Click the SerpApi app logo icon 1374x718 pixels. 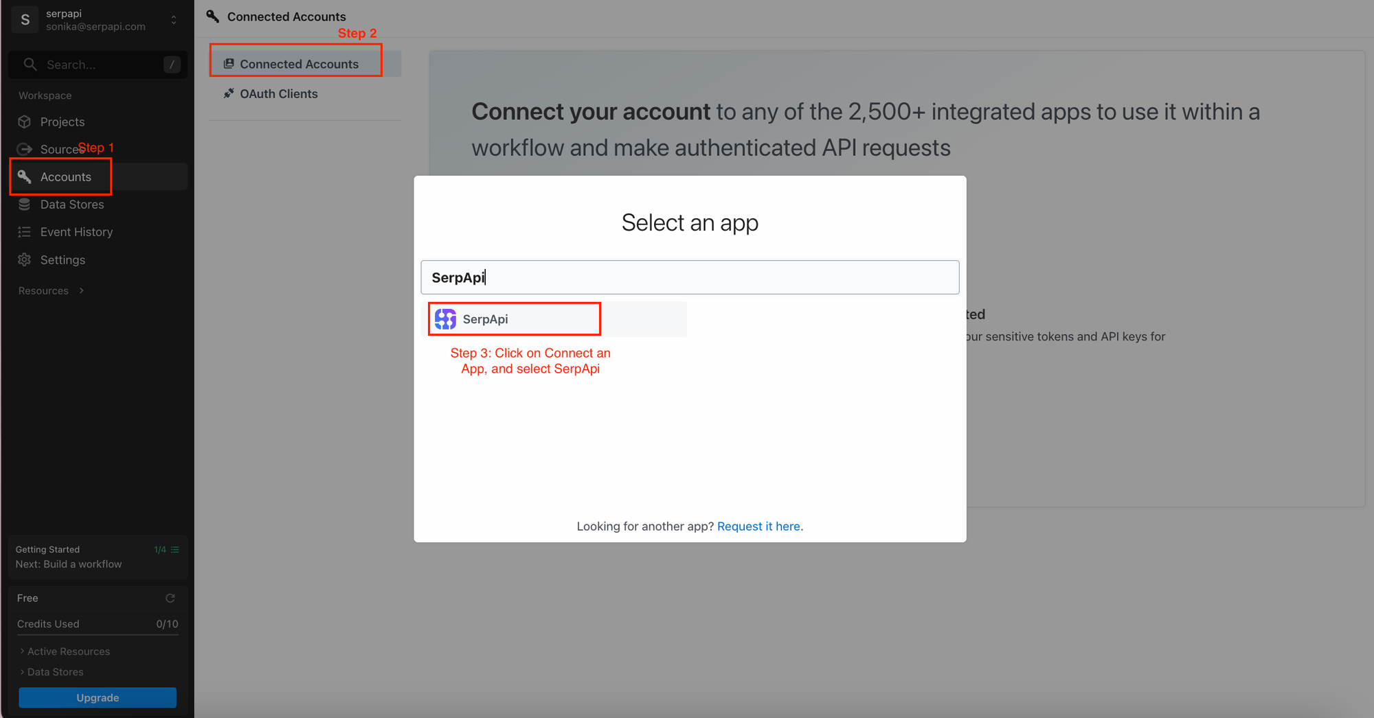pyautogui.click(x=445, y=319)
